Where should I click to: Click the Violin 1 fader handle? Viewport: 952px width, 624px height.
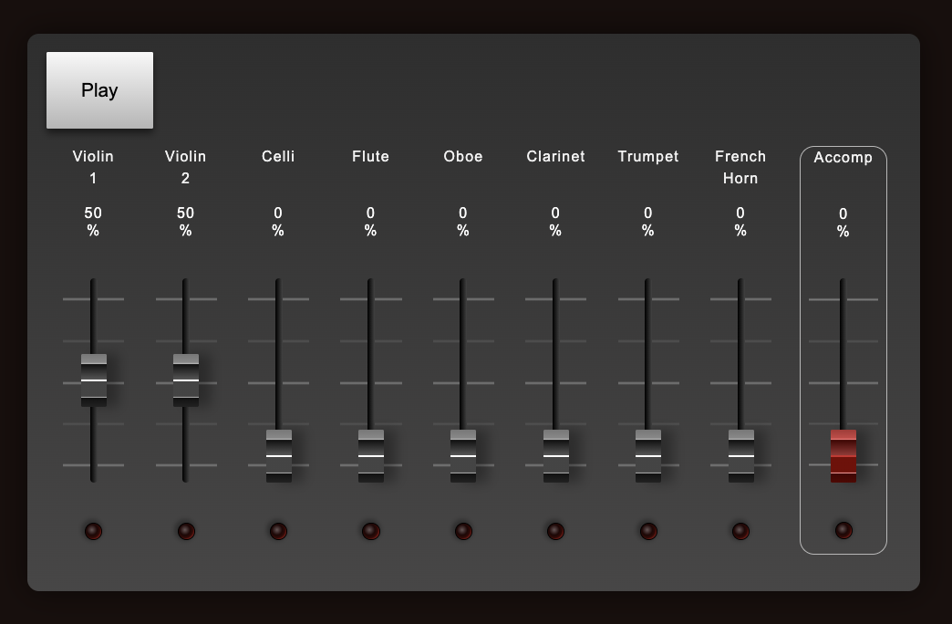(94, 380)
